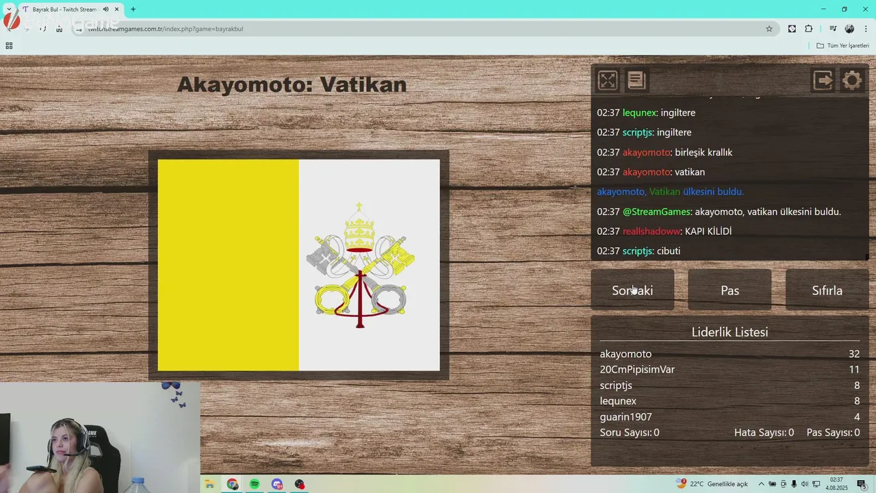Reset the game with Sıfırla button

(827, 290)
